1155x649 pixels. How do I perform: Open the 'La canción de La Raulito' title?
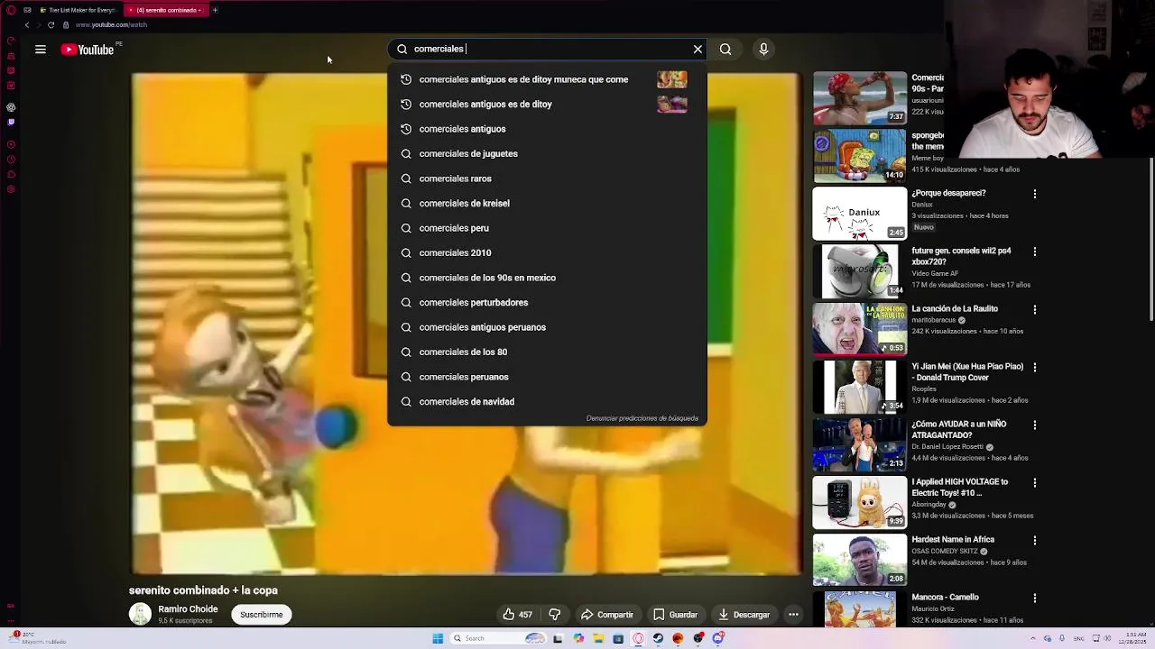pos(955,308)
